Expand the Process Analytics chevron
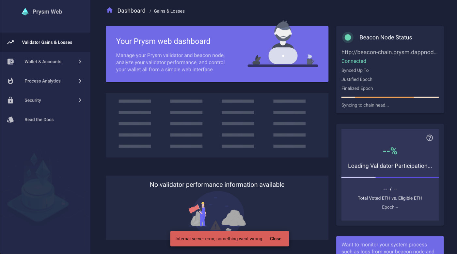 click(80, 81)
